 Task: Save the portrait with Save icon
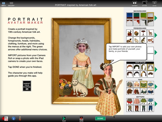(154, 4)
